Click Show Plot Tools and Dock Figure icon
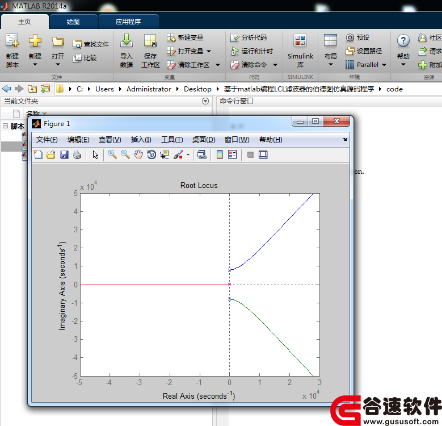The width and height of the screenshot is (442, 426). click(x=263, y=154)
